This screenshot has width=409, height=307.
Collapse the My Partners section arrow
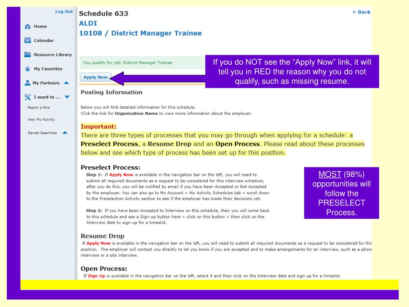pyautogui.click(x=66, y=83)
